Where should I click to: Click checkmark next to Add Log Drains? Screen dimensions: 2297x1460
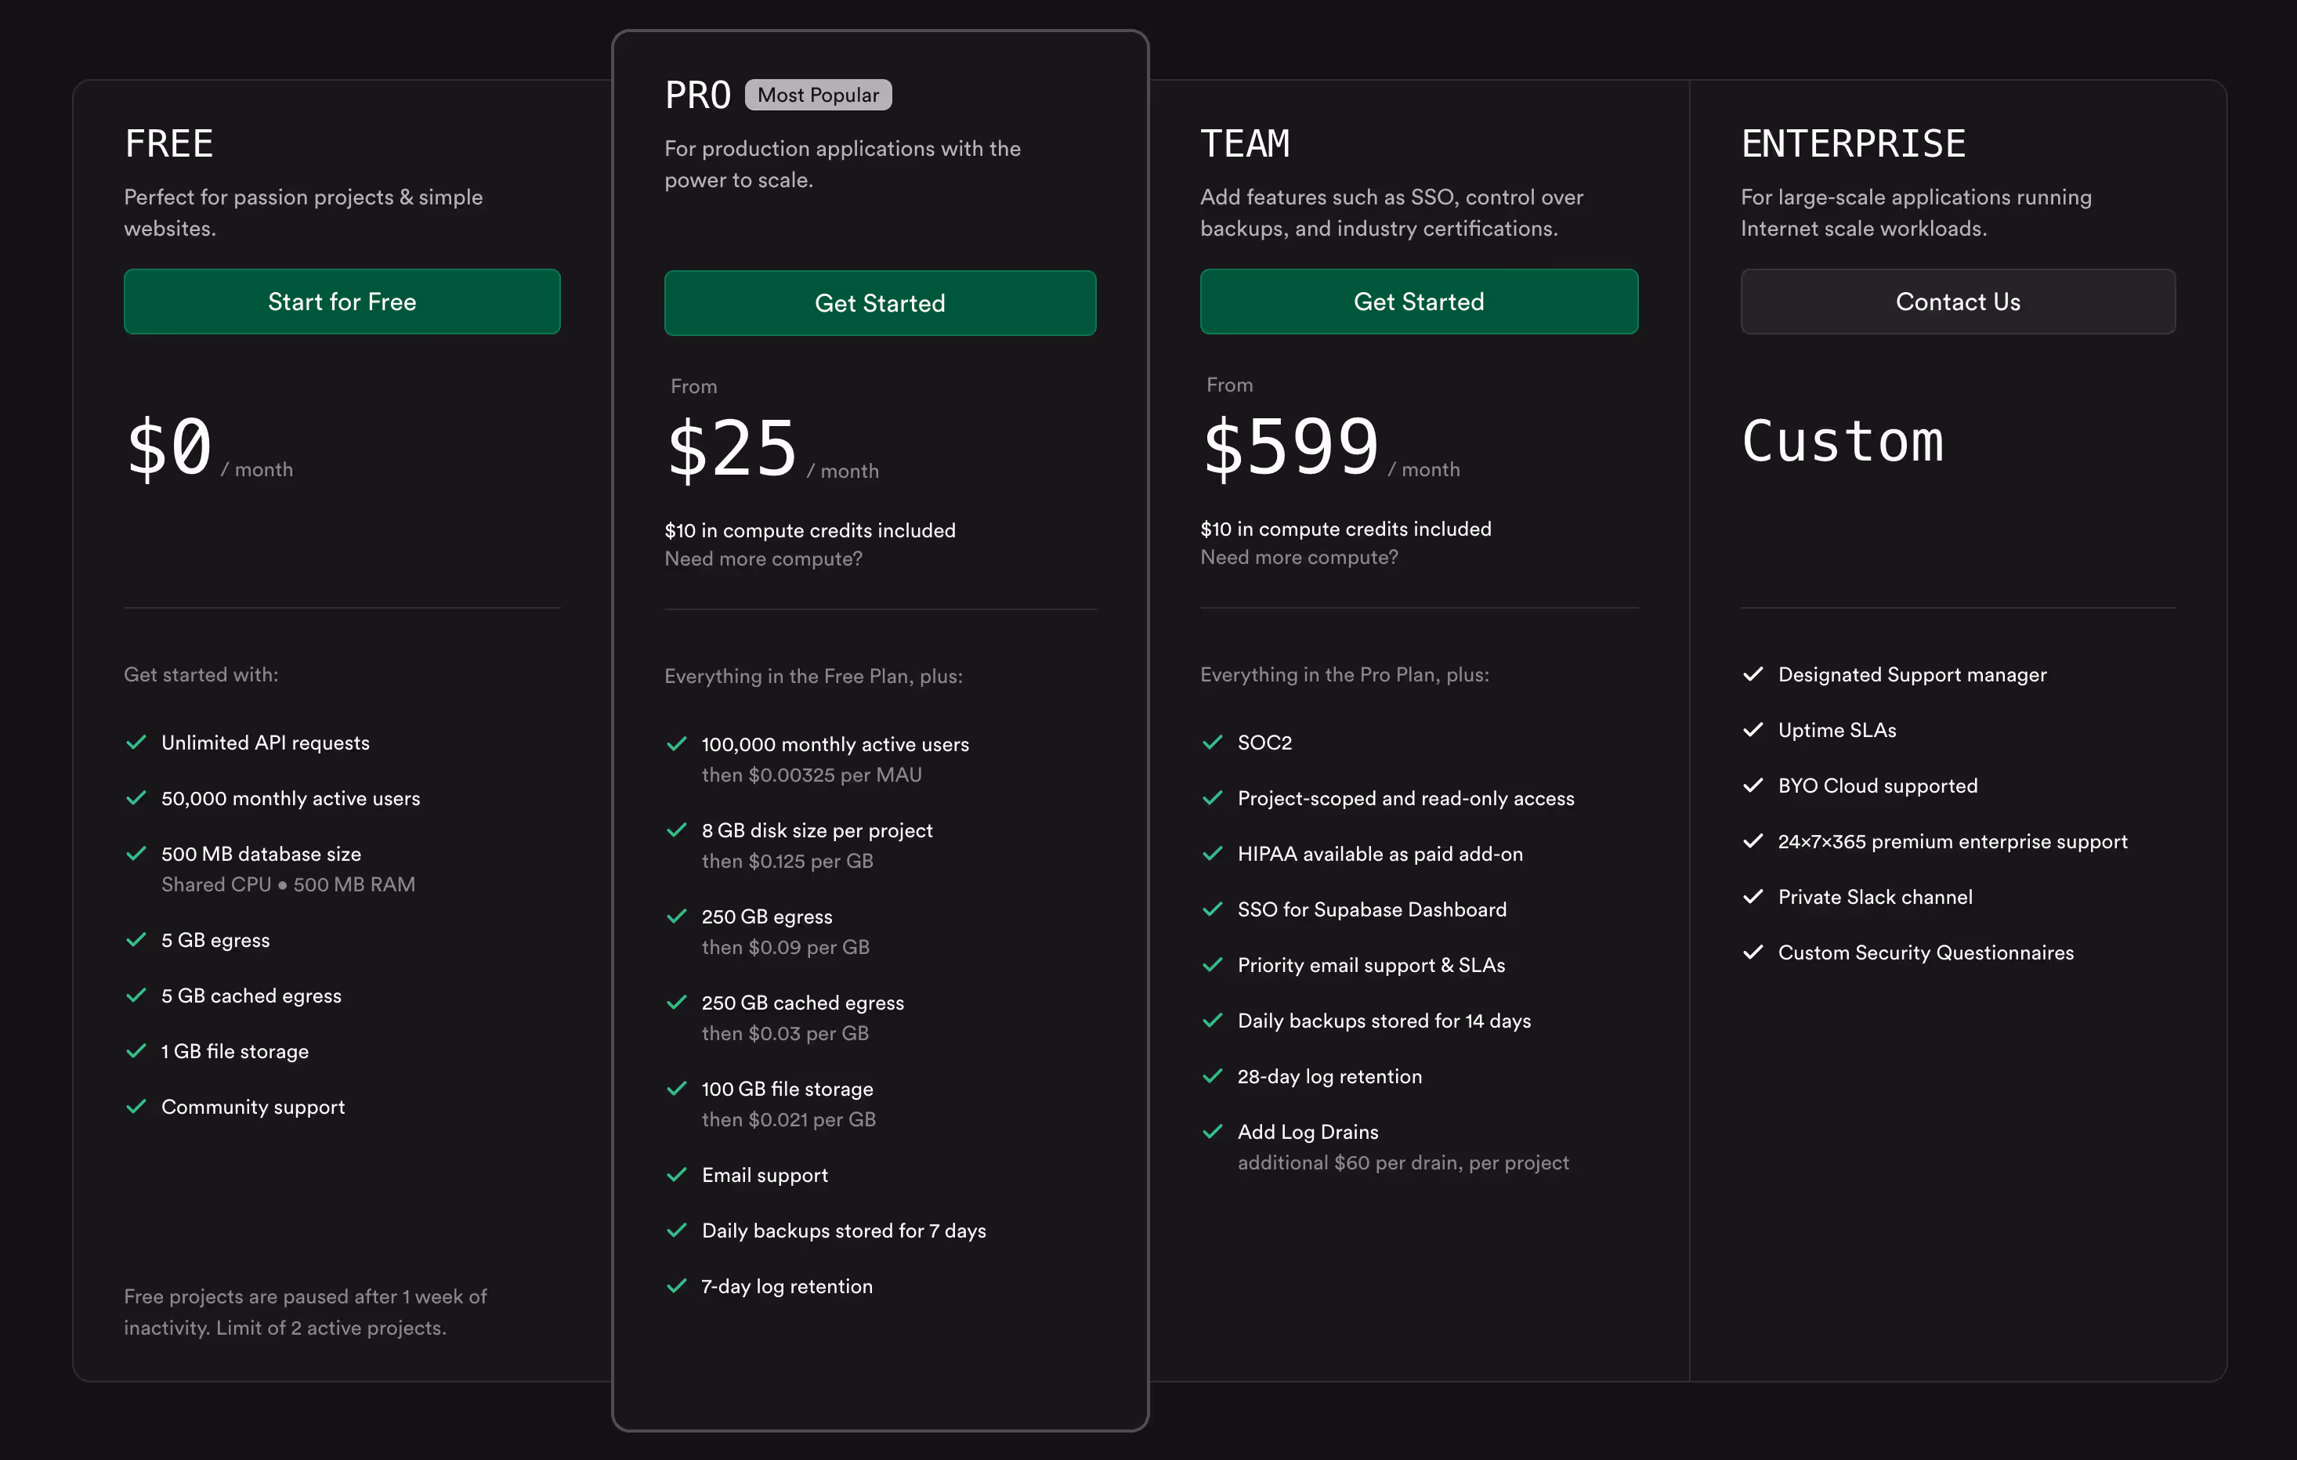coord(1213,1131)
